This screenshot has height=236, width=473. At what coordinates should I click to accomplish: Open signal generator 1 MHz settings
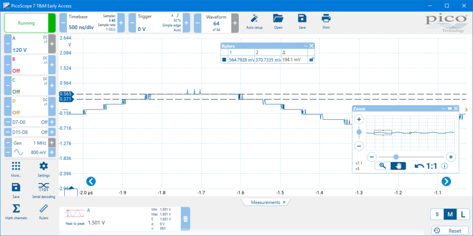click(x=30, y=143)
